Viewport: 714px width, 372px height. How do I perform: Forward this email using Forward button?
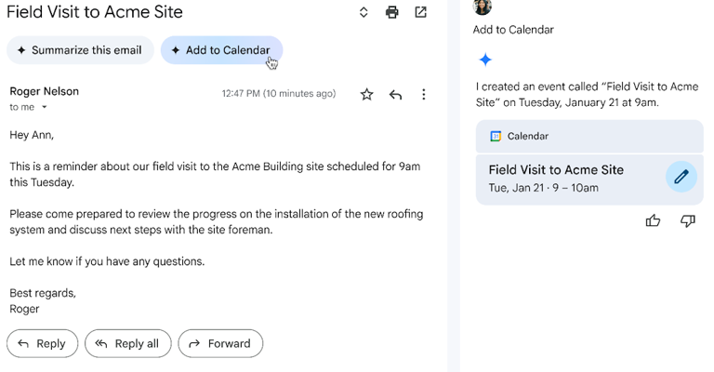click(220, 343)
